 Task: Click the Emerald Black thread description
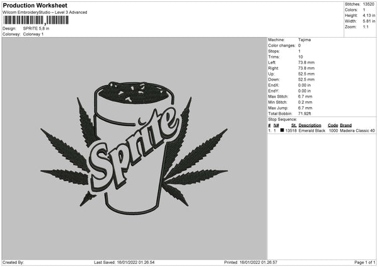(x=312, y=130)
